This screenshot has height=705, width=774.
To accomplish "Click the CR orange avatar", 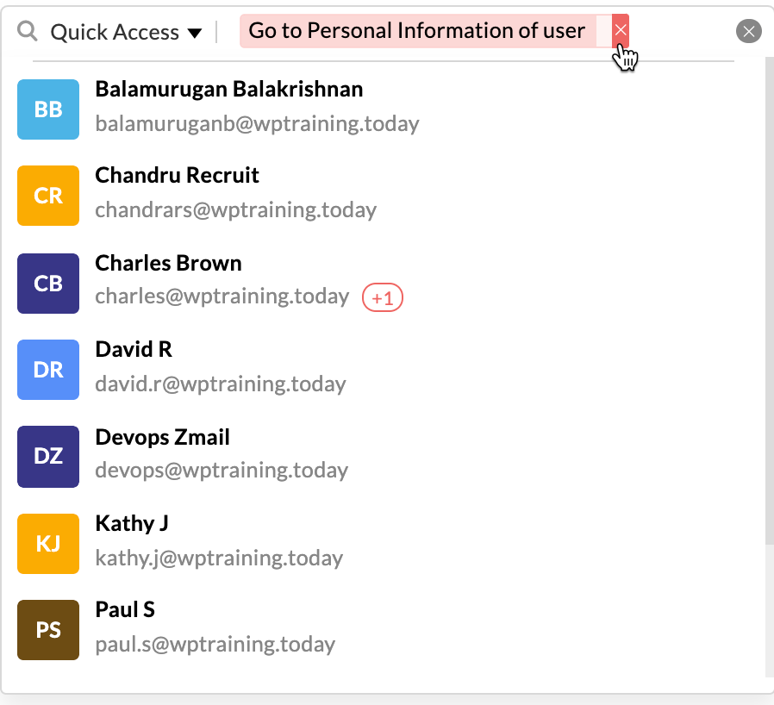I will pos(48,196).
